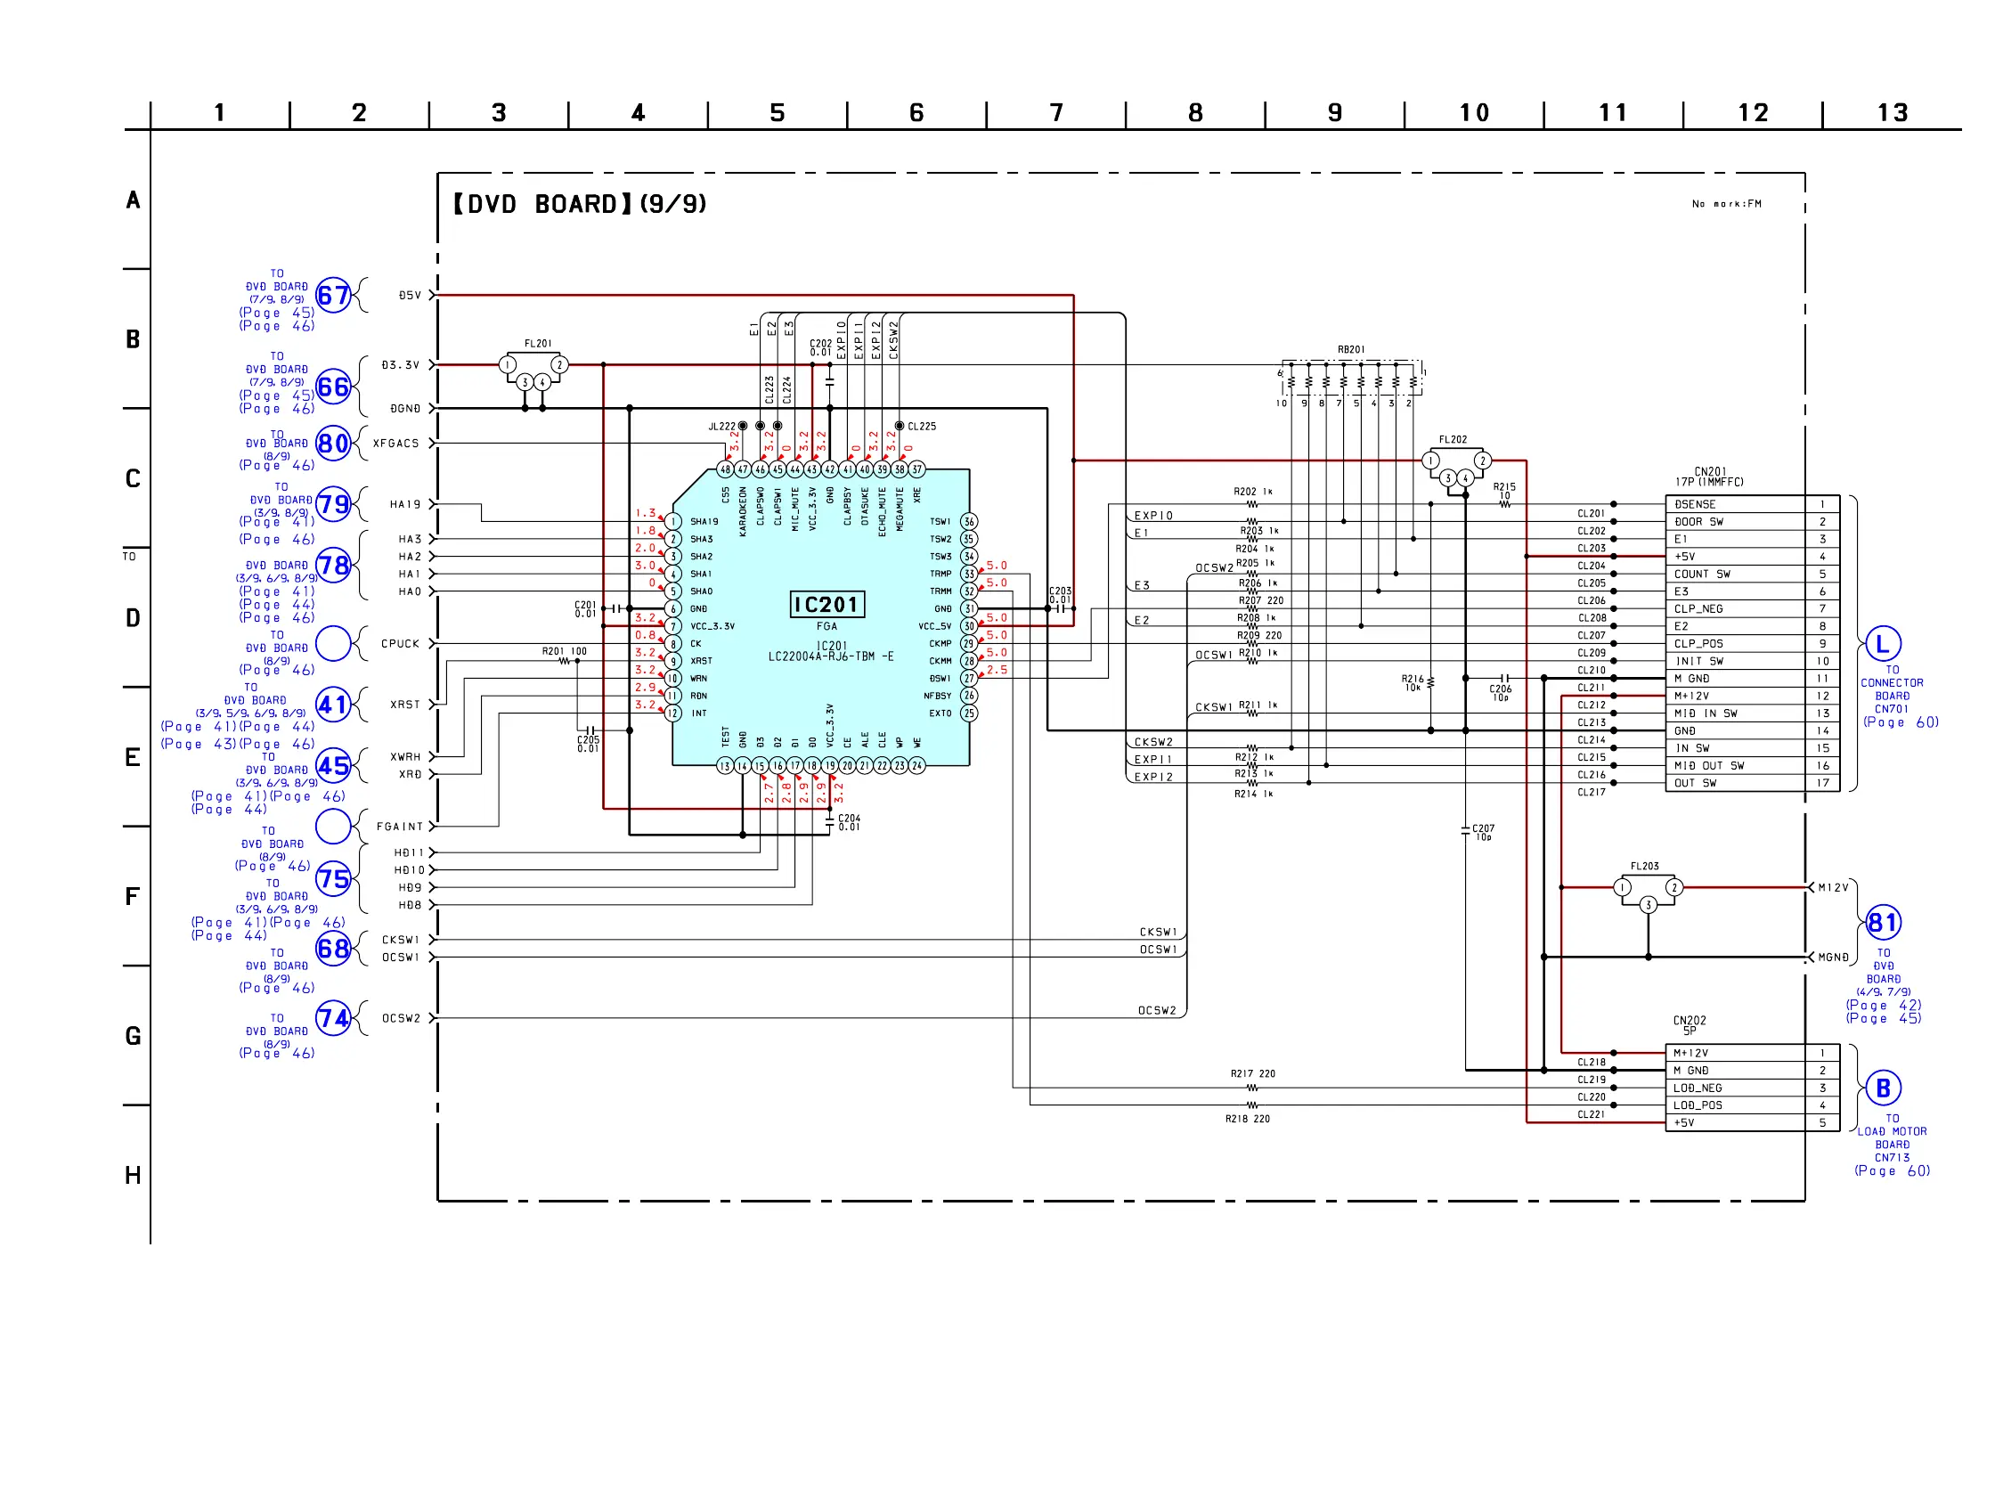This screenshot has height=1500, width=1995.
Task: Click the circled 75 HD bus reference
Action: (333, 878)
